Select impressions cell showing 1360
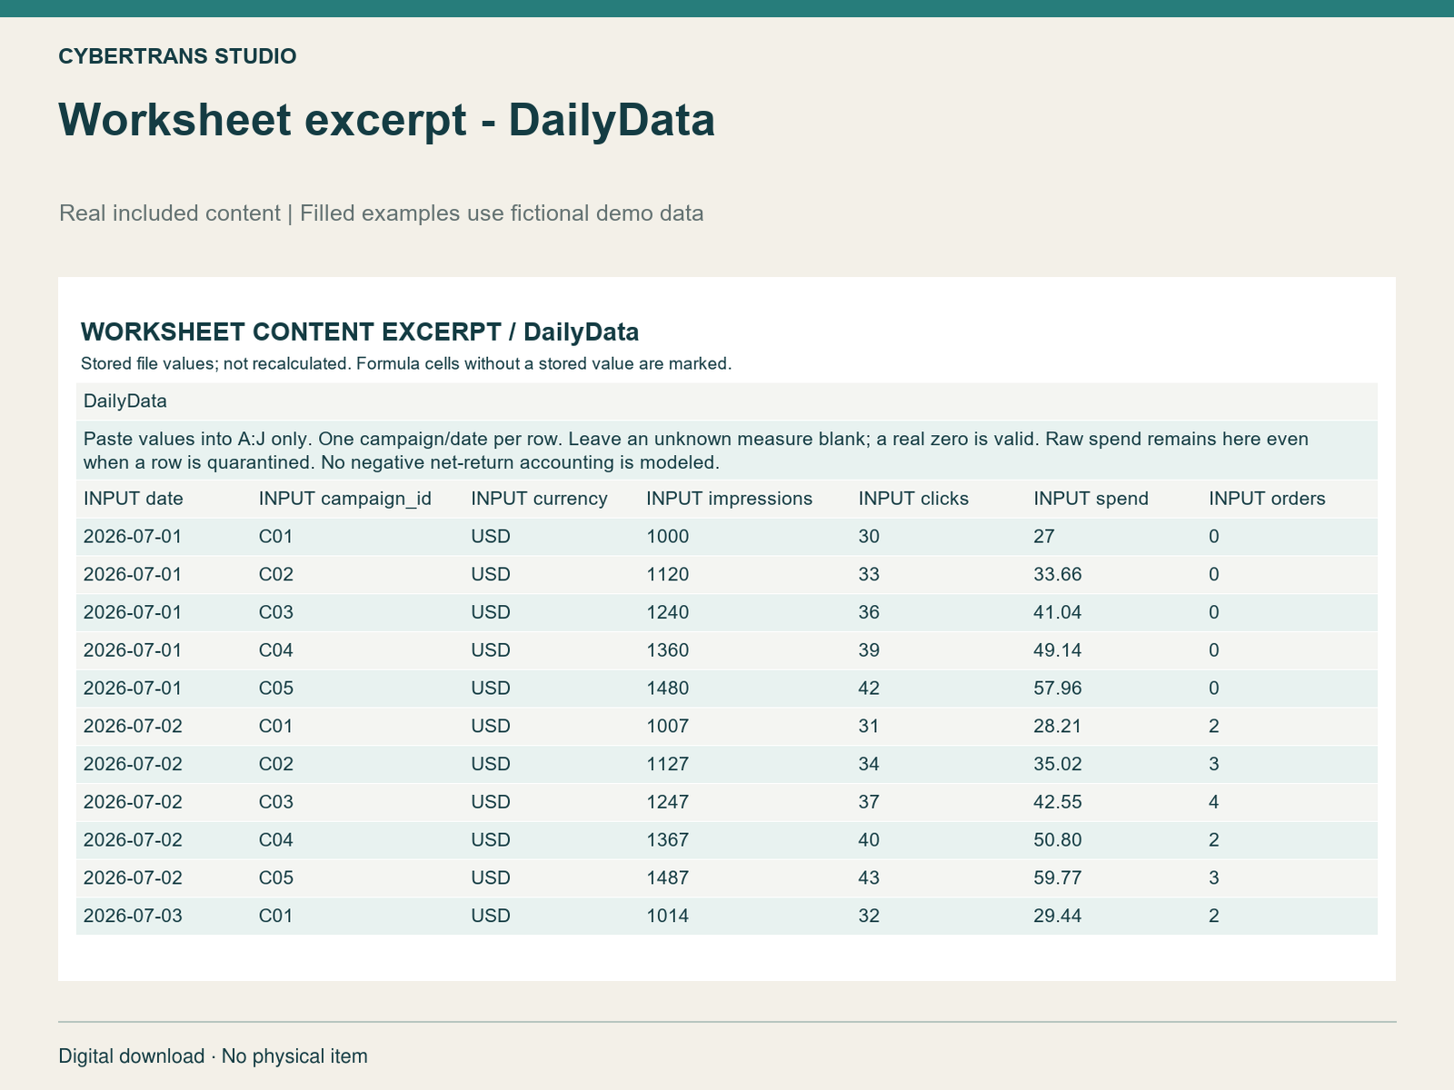Screen dimensions: 1454x1090 (668, 650)
